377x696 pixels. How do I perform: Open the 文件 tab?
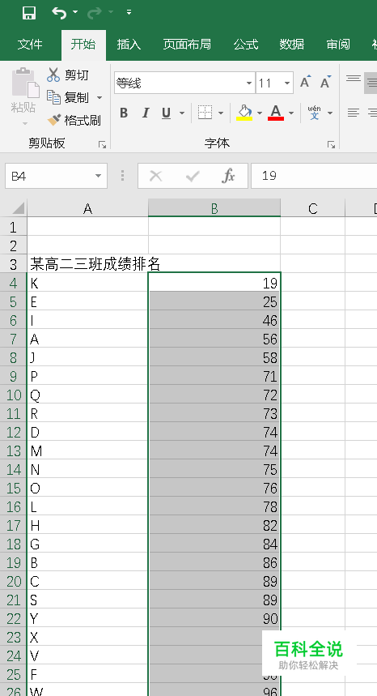coord(30,45)
